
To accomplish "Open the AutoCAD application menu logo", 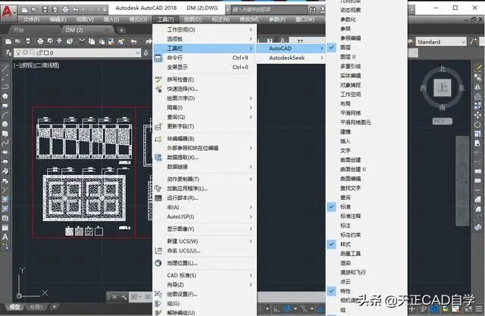I will coord(8,12).
